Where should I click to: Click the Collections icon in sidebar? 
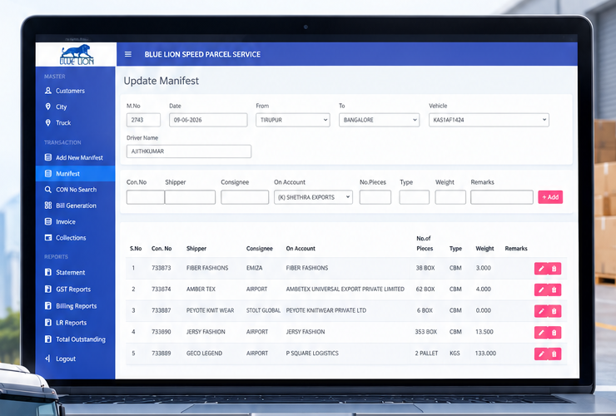48,238
